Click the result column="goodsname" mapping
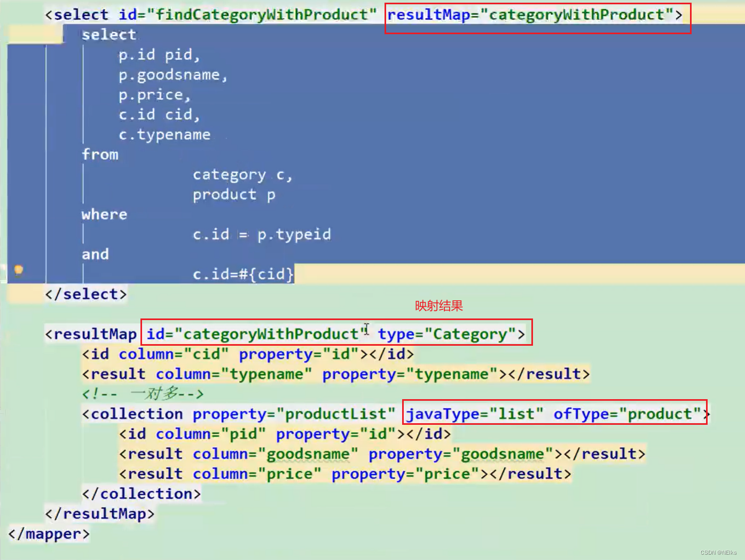 [x=382, y=454]
